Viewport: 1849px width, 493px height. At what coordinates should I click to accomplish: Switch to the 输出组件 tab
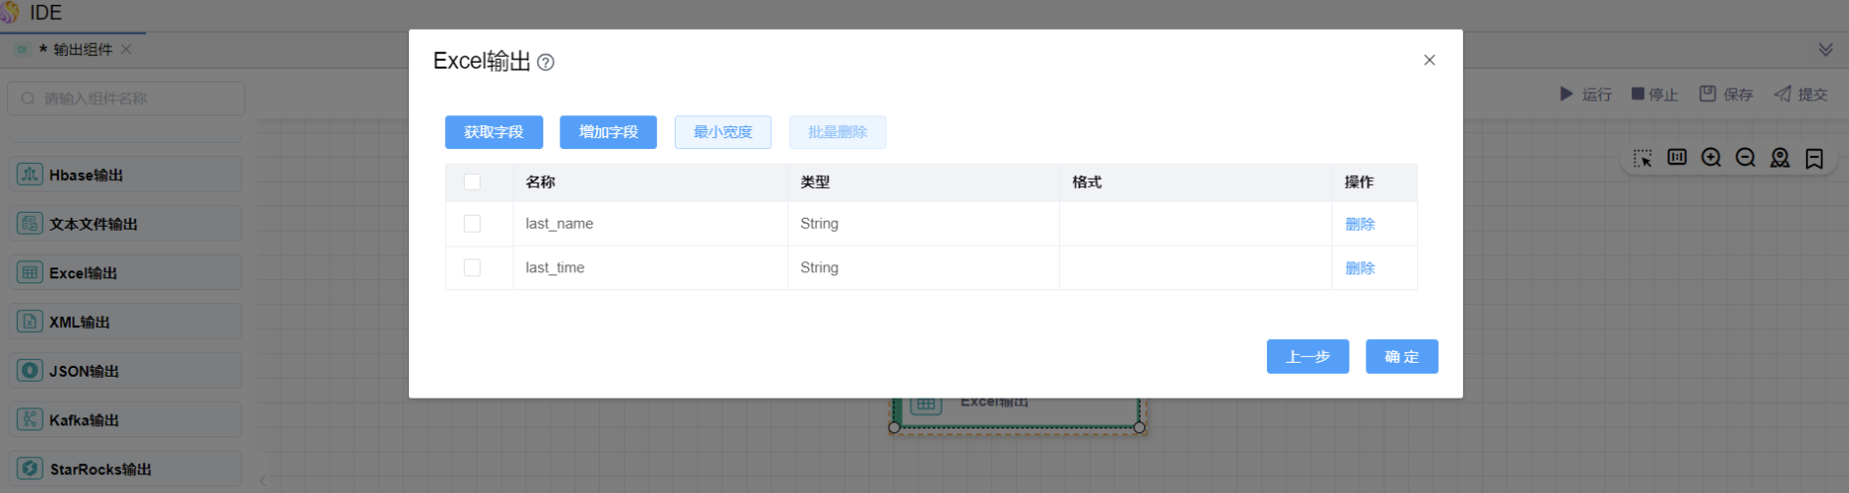tap(82, 50)
